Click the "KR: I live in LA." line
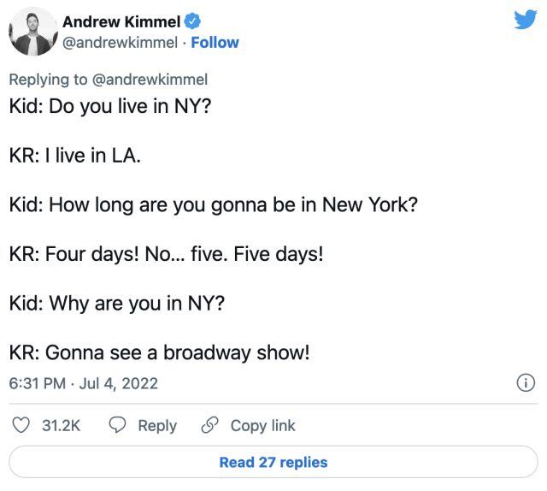The height and width of the screenshot is (491, 547). click(75, 157)
